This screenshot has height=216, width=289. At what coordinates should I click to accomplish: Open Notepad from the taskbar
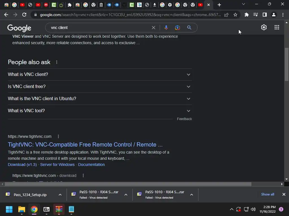[x=71, y=209]
